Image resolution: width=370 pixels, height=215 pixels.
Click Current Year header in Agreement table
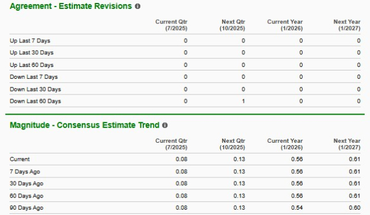tap(285, 25)
